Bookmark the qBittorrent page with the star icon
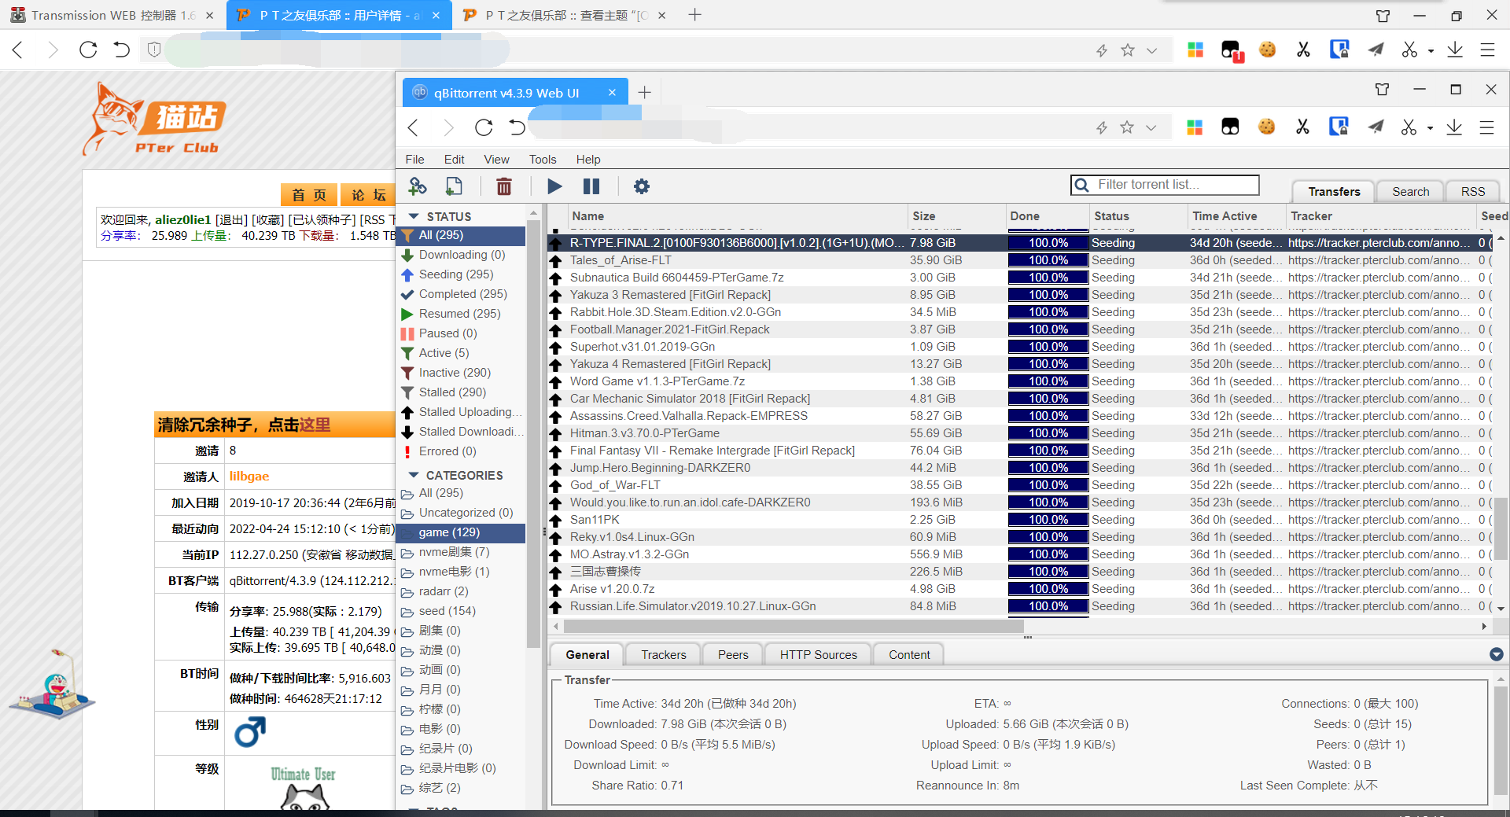1510x817 pixels. coord(1127,127)
